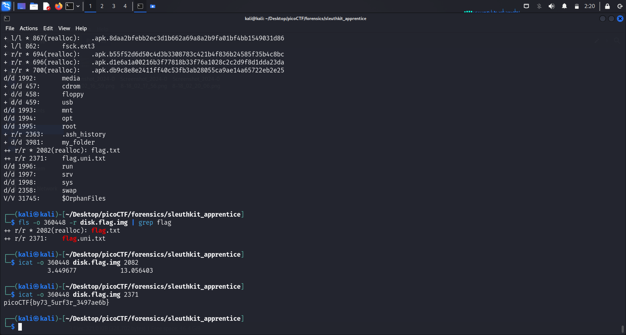This screenshot has height=335, width=626.
Task: Click the clock showing 2:20
Action: (x=589, y=6)
